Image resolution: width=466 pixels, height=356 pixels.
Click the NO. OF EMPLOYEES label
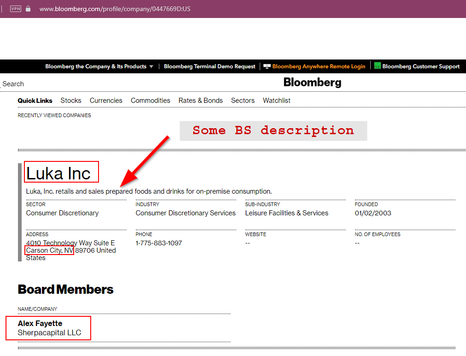click(378, 235)
